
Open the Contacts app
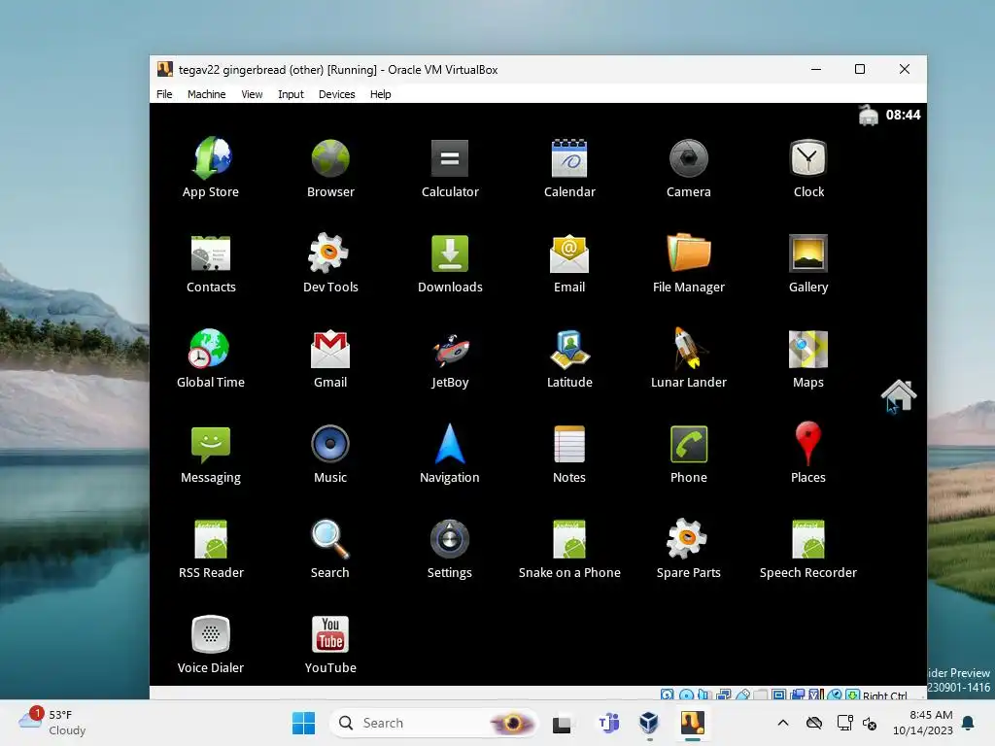(x=211, y=262)
